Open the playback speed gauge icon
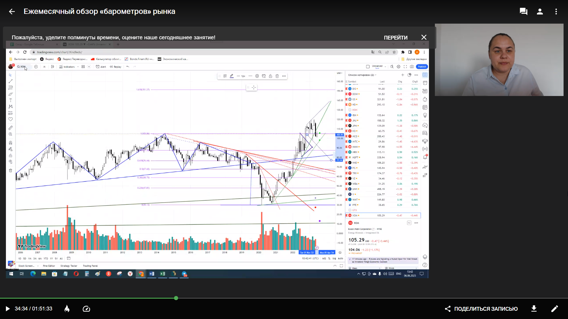 coord(86,309)
